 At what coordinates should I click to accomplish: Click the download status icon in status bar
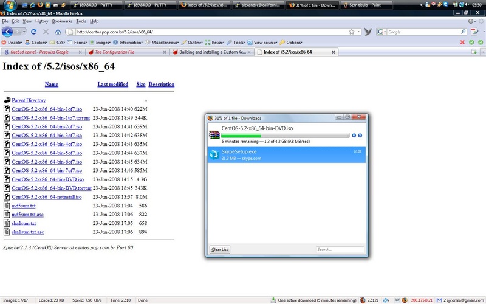[273, 300]
